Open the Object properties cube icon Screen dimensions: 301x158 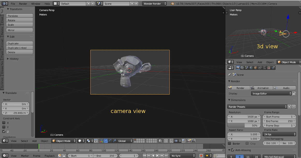click(255, 68)
